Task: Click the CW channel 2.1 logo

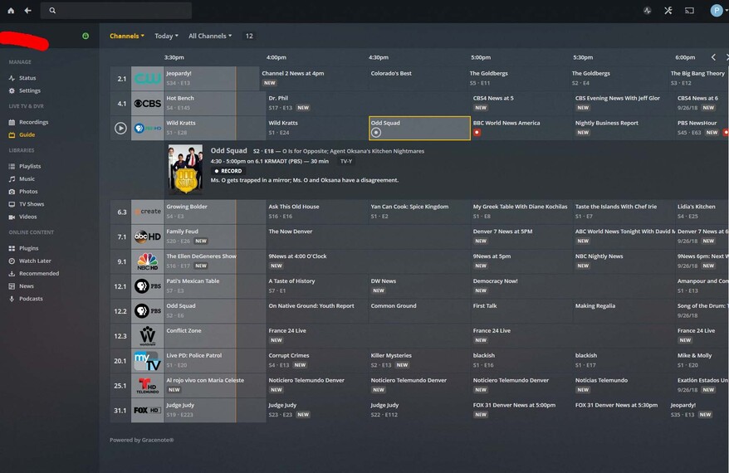Action: [148, 79]
